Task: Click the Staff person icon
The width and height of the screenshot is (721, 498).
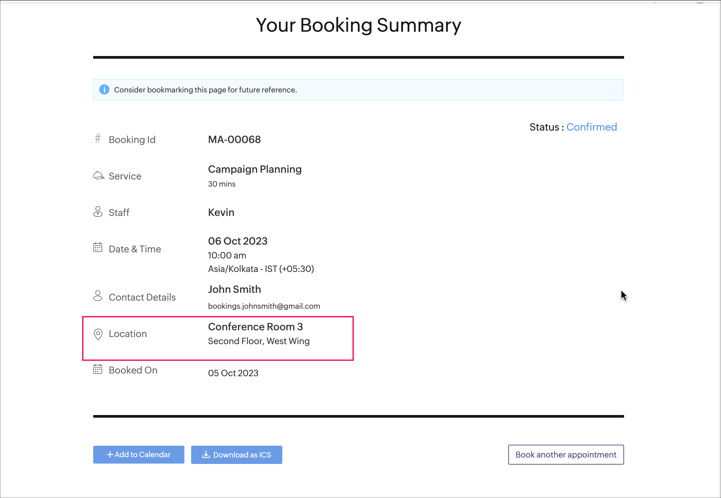Action: (x=98, y=212)
